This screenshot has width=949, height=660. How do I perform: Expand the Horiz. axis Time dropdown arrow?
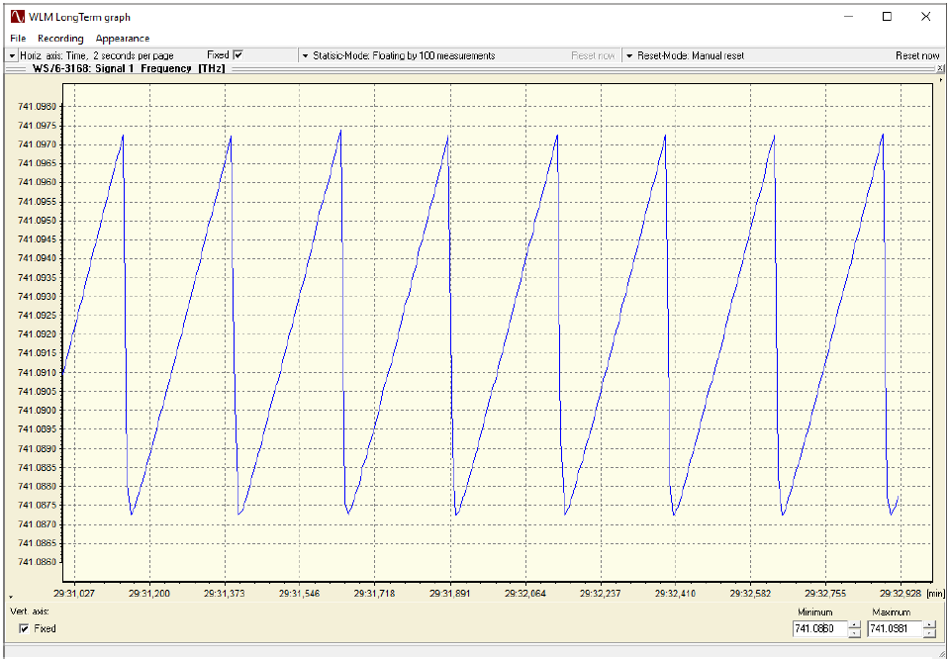point(12,55)
